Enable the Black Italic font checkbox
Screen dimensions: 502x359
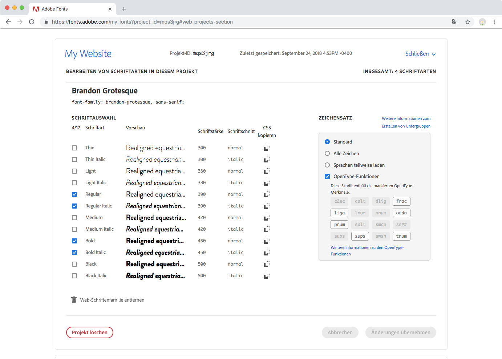point(74,276)
